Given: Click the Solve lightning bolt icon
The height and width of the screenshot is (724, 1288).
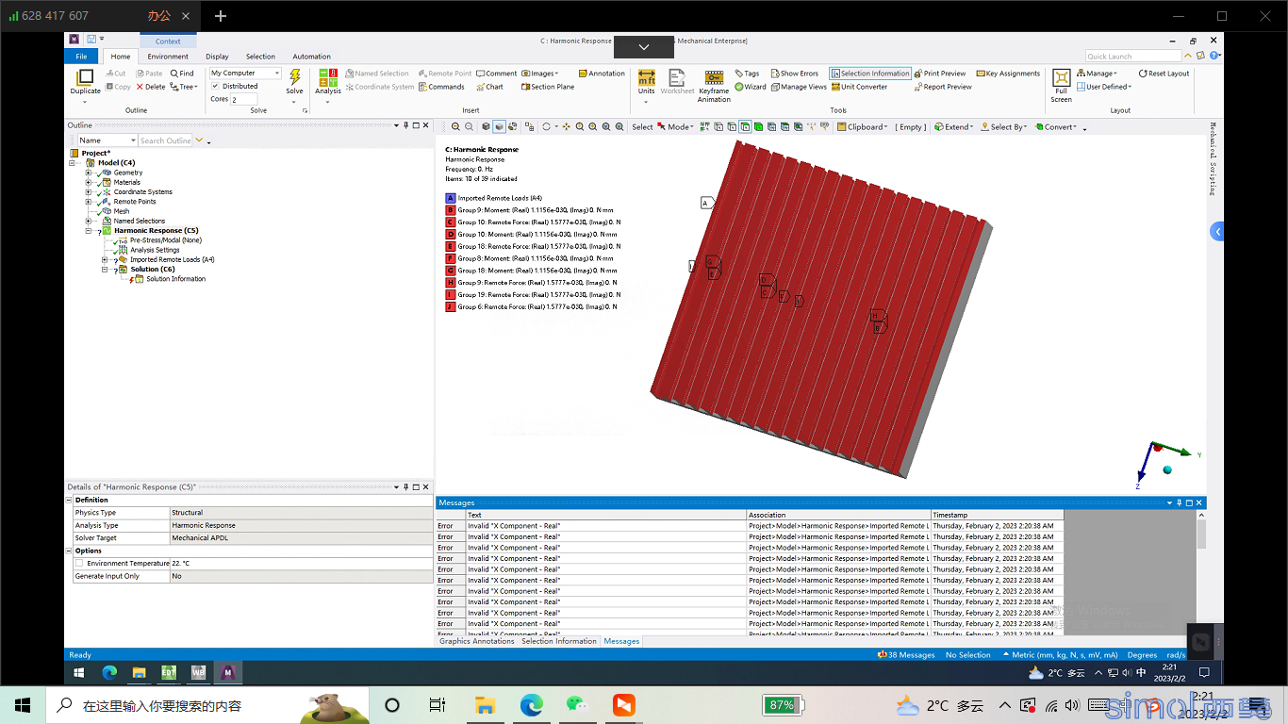Looking at the screenshot, I should (x=295, y=77).
